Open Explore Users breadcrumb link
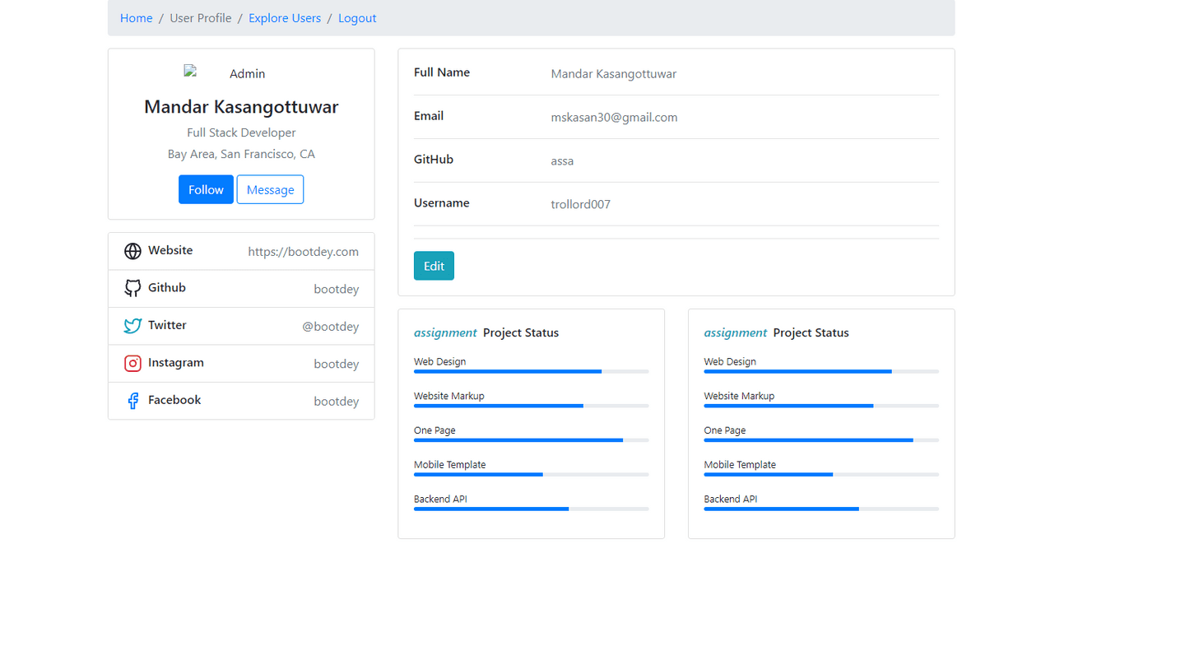1185x646 pixels. pos(285,18)
